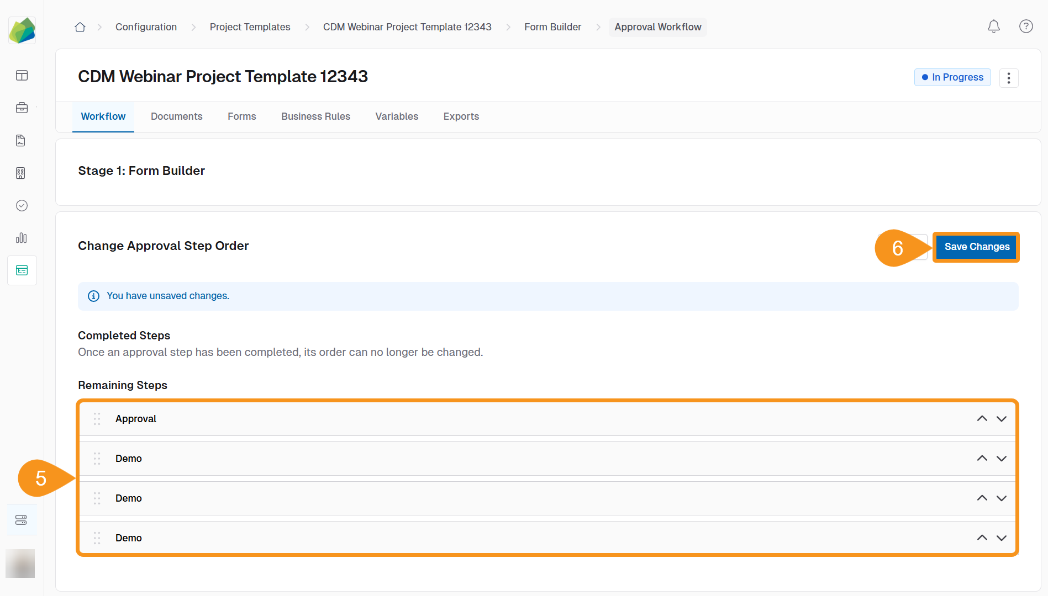Move the last Demo step up
Screen dimensions: 1048x596
[x=982, y=538]
